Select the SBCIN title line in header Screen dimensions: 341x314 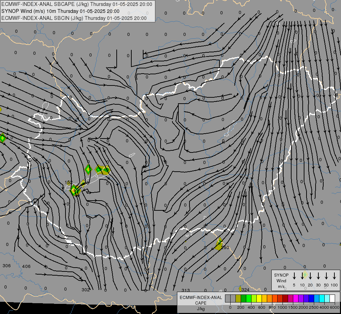click(x=74, y=18)
